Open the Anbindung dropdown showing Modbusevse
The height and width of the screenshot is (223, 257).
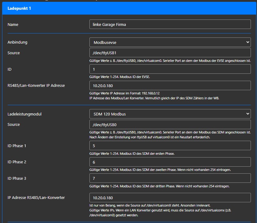pyautogui.click(x=170, y=42)
